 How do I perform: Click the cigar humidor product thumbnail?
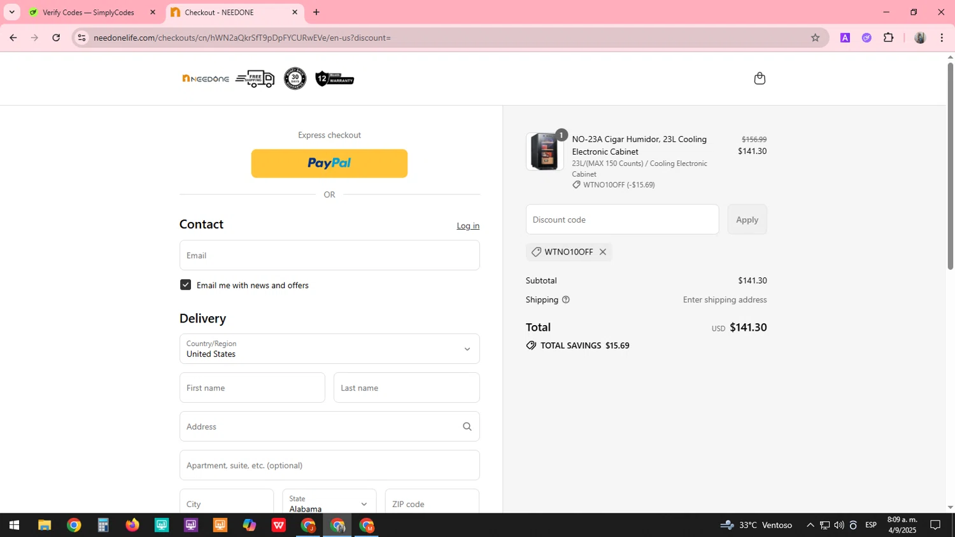pyautogui.click(x=545, y=151)
